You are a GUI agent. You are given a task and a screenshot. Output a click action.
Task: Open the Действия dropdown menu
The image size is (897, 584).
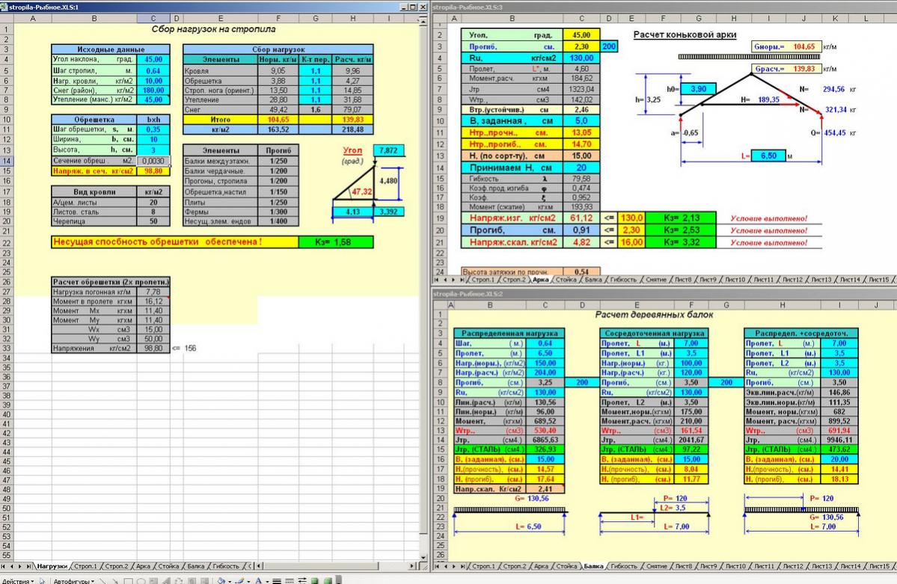(18, 581)
